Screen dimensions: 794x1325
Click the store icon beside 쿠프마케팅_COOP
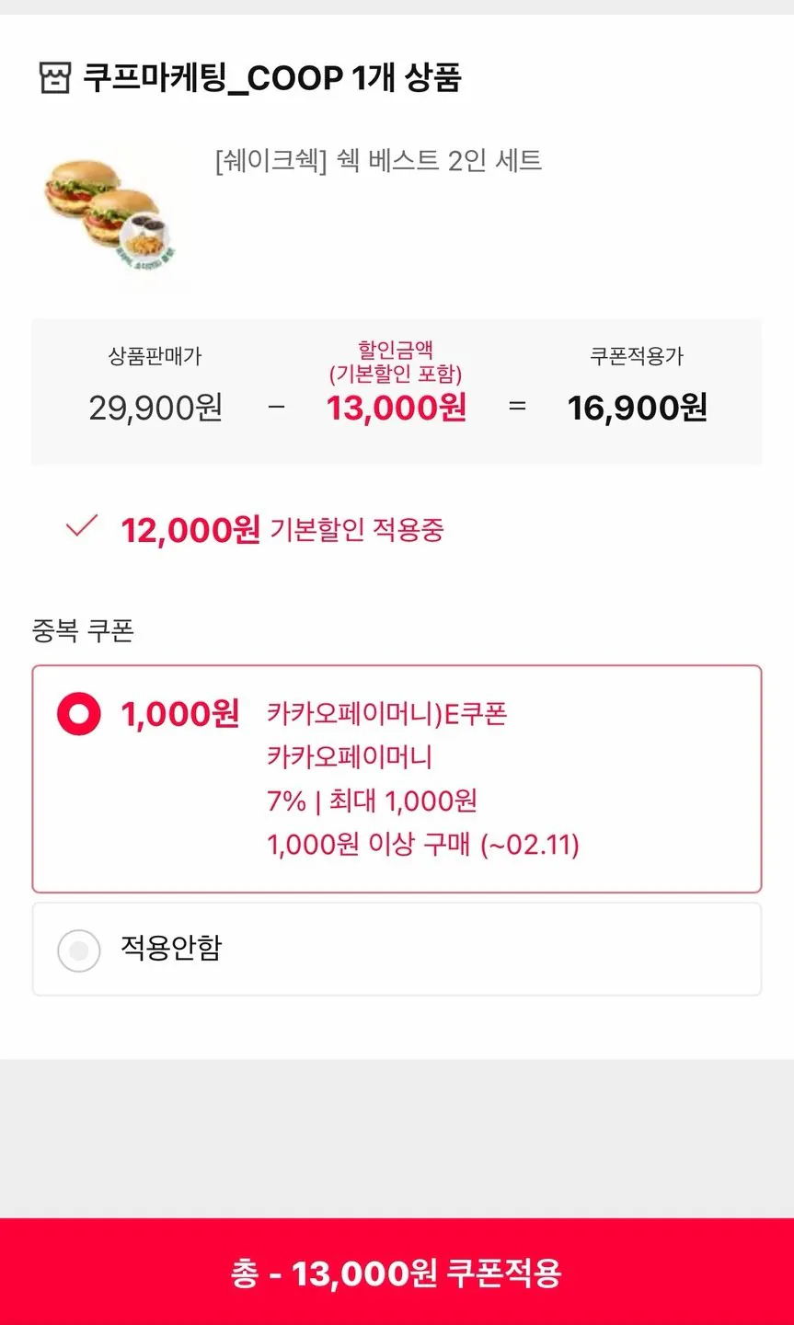(55, 78)
